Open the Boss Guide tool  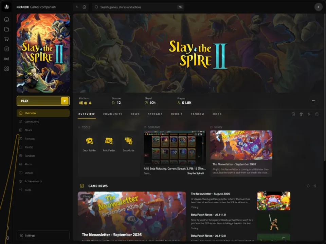tap(128, 144)
